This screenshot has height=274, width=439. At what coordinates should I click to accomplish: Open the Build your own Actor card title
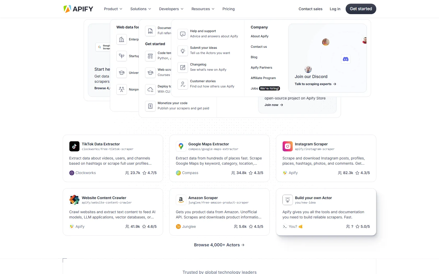pos(313,198)
